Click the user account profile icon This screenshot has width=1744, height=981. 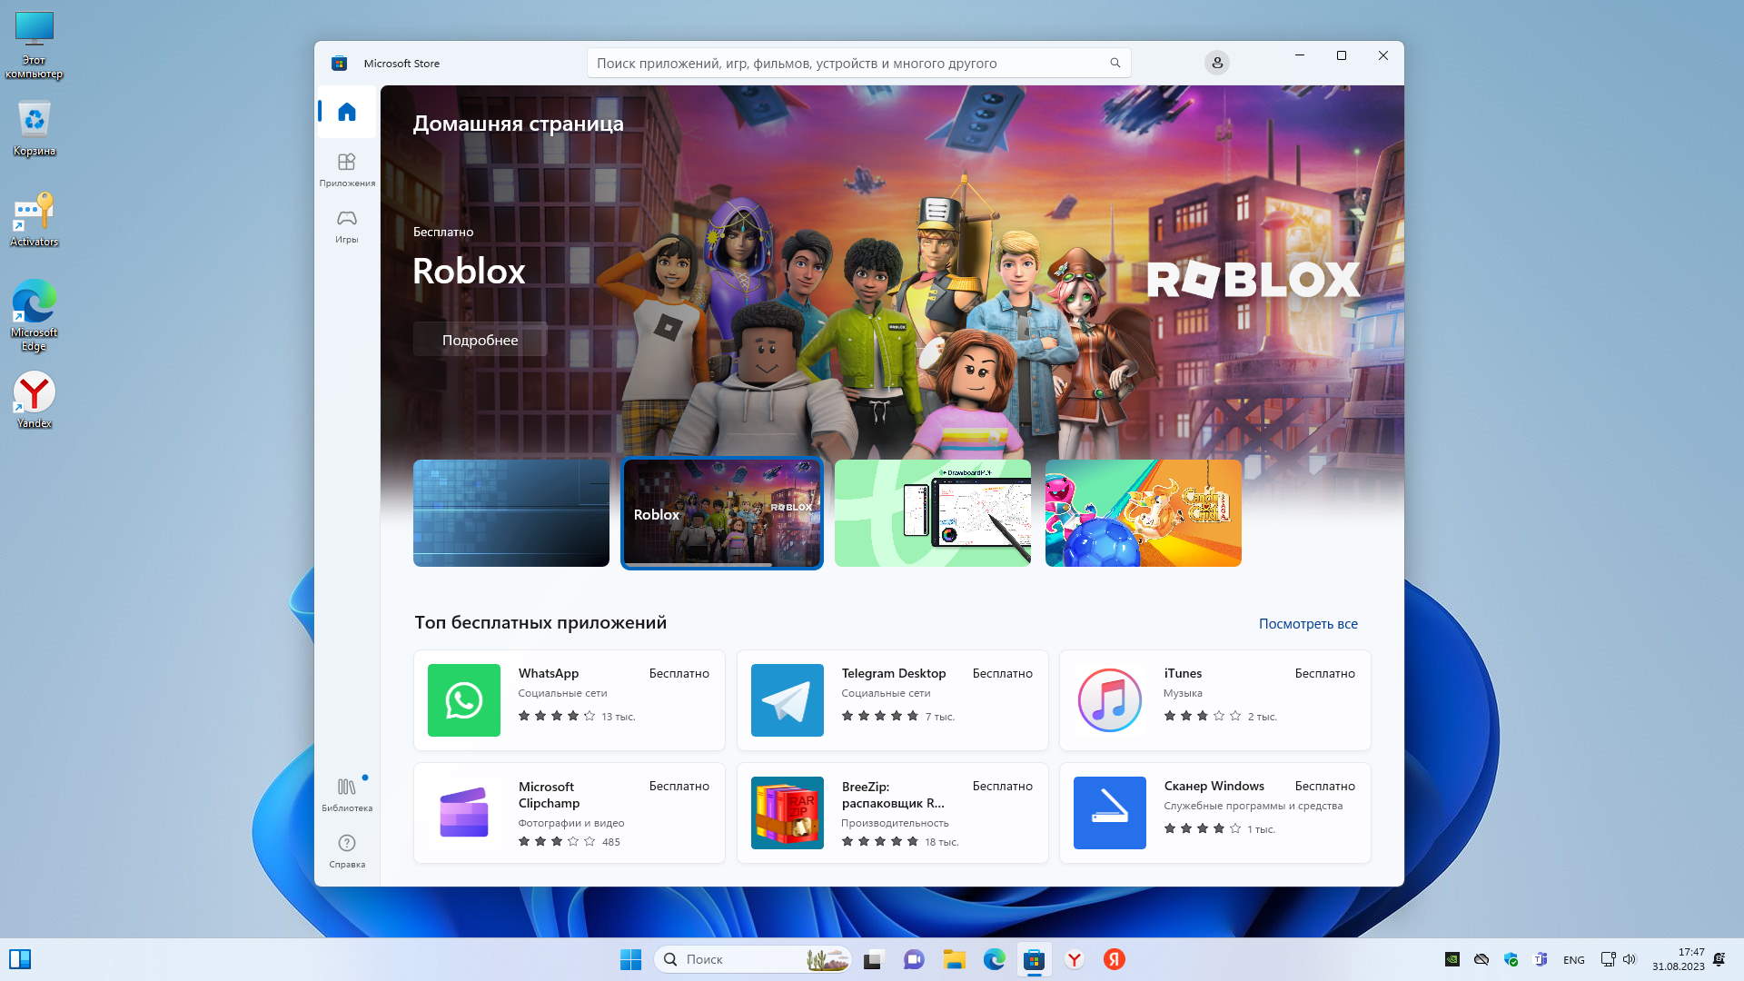tap(1216, 63)
